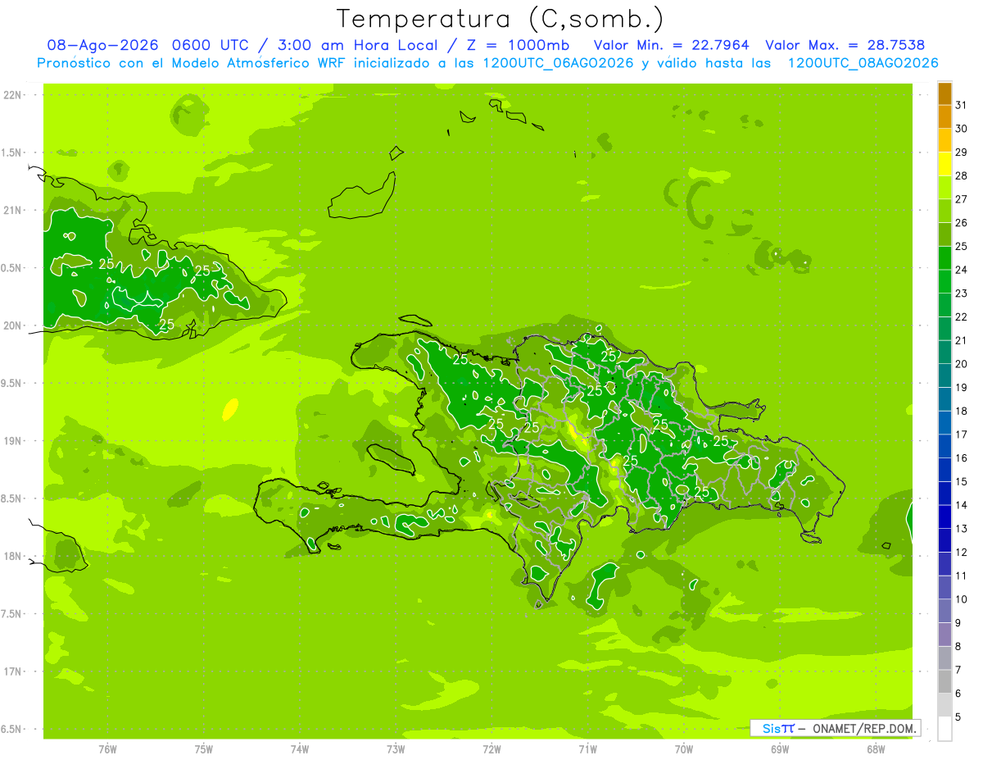Click the '18N' latitude axis label
This screenshot has width=983, height=760.
pos(11,556)
